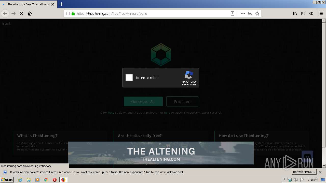The width and height of the screenshot is (326, 183).
Task: Select Firefox taskbar button
Action: pos(63,180)
